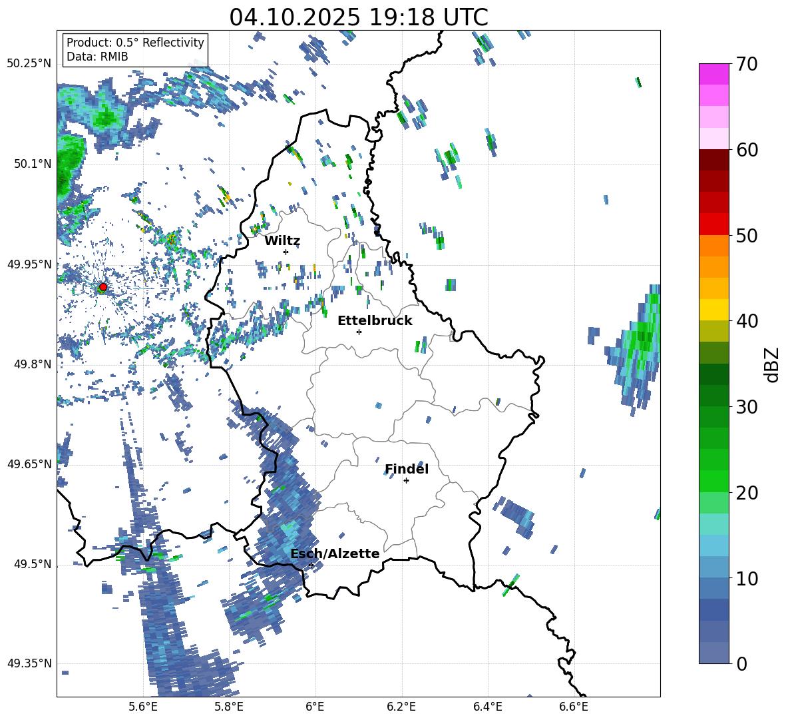Click the 6°E longitude label
The width and height of the screenshot is (788, 720).
(315, 707)
